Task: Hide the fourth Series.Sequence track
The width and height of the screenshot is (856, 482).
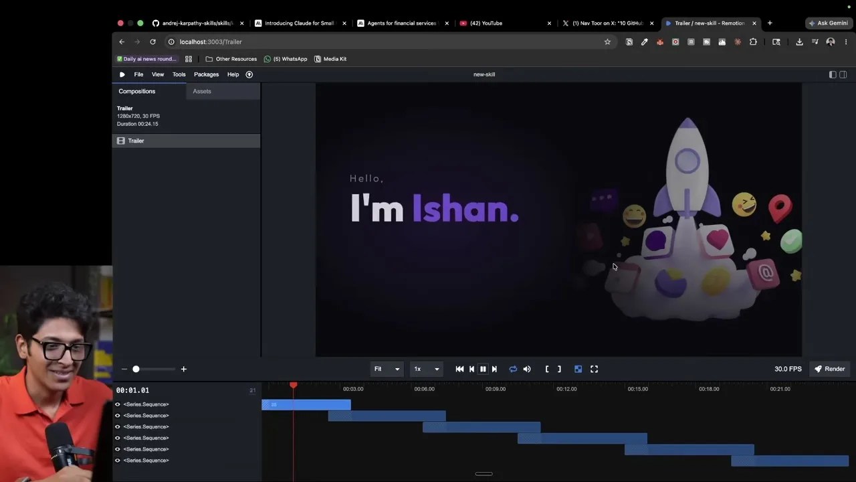Action: point(118,438)
